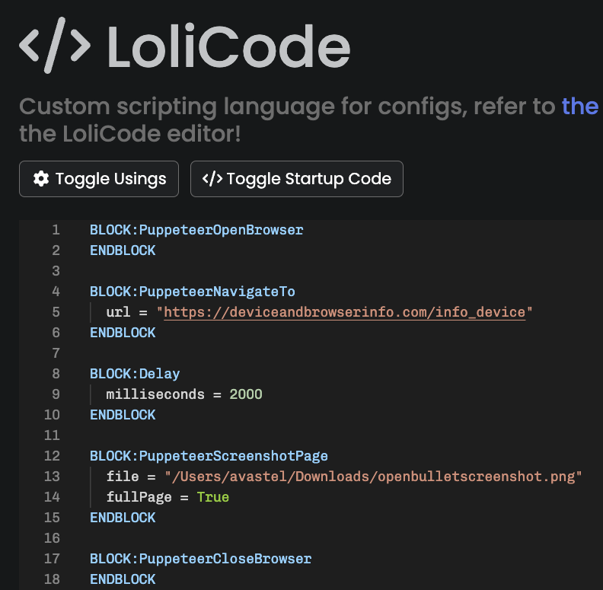Click the LoliCode heading title

pyautogui.click(x=228, y=46)
